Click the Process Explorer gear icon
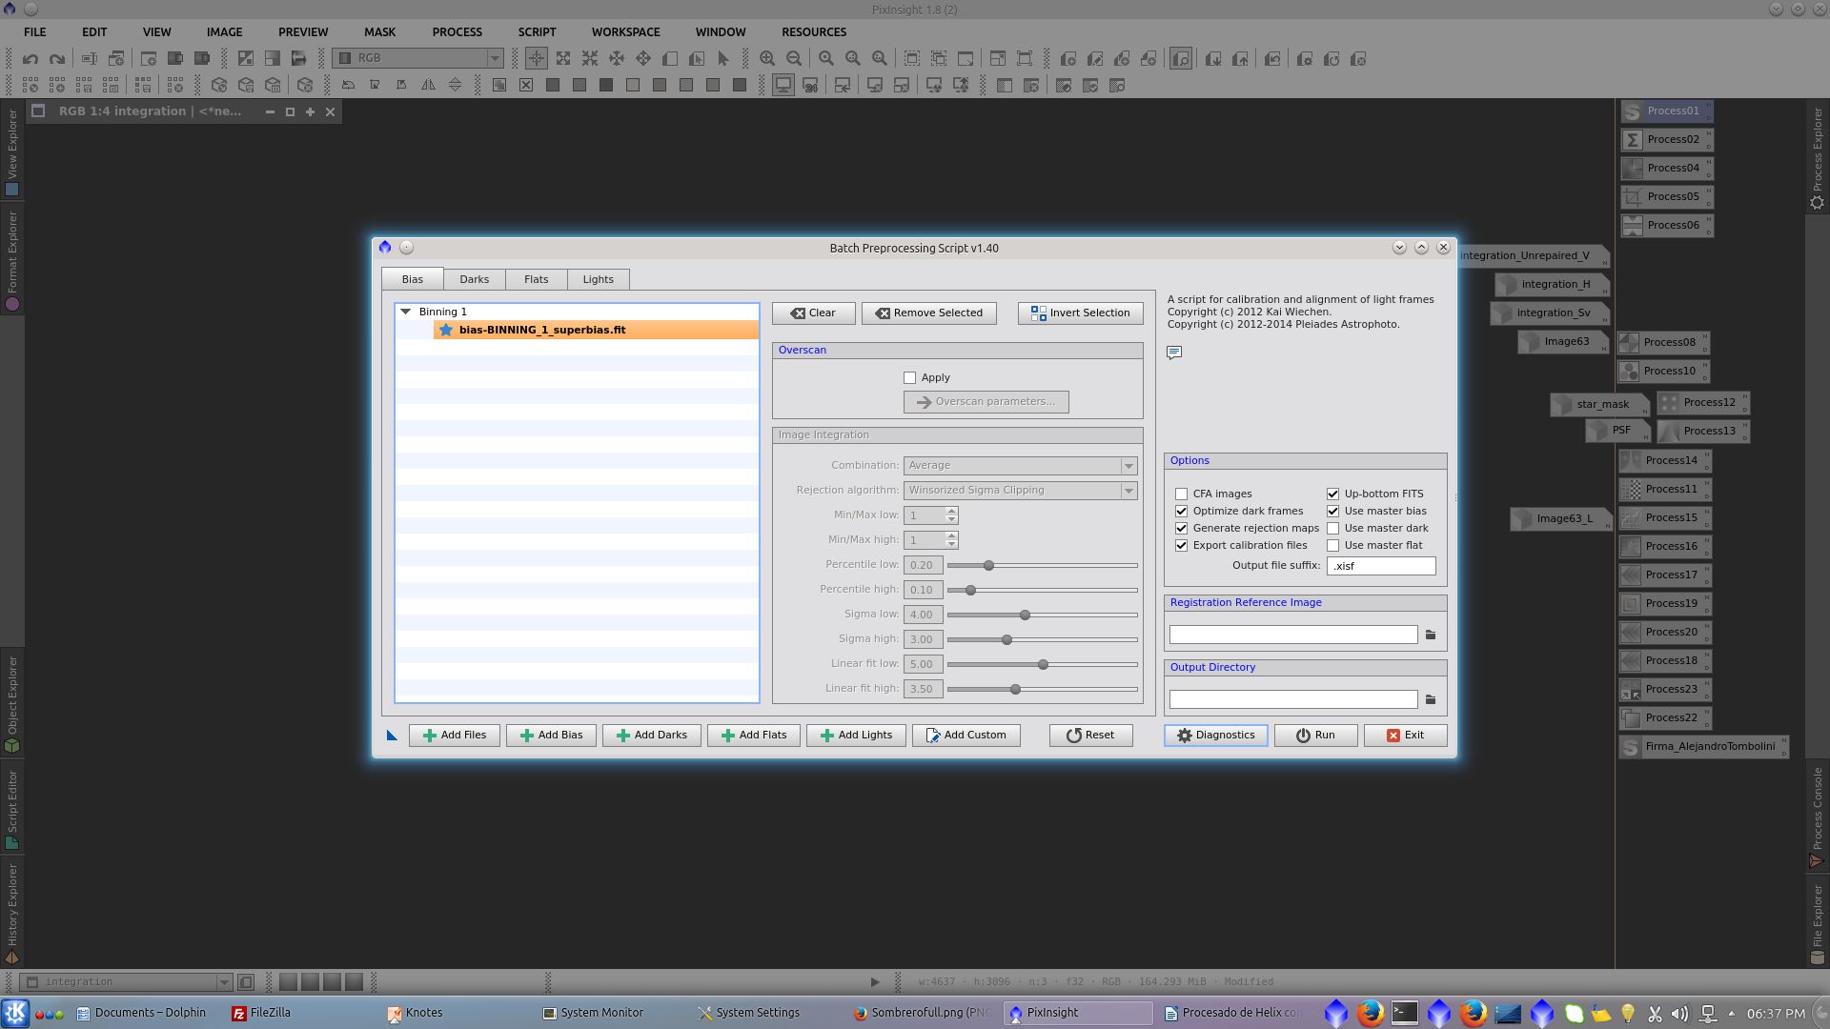This screenshot has width=1830, height=1029. (1817, 203)
